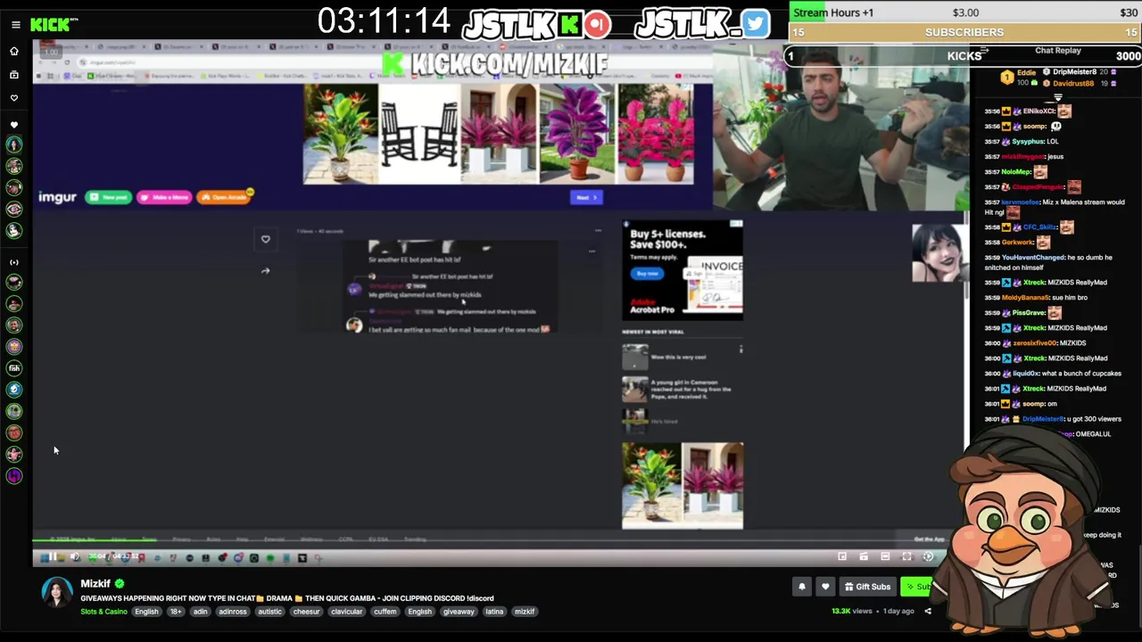This screenshot has height=642, width=1142.
Task: Click username zerosixfive00 in chat
Action: coord(1034,343)
